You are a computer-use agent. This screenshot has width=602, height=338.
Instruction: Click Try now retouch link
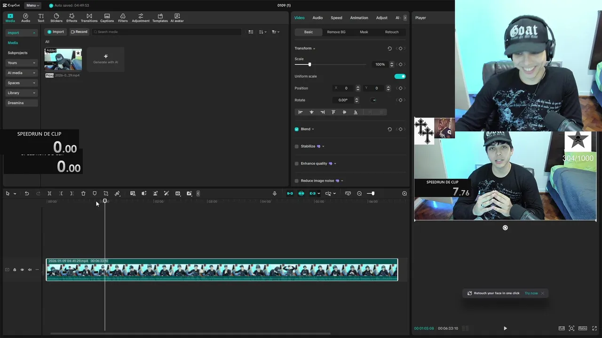coord(531,293)
